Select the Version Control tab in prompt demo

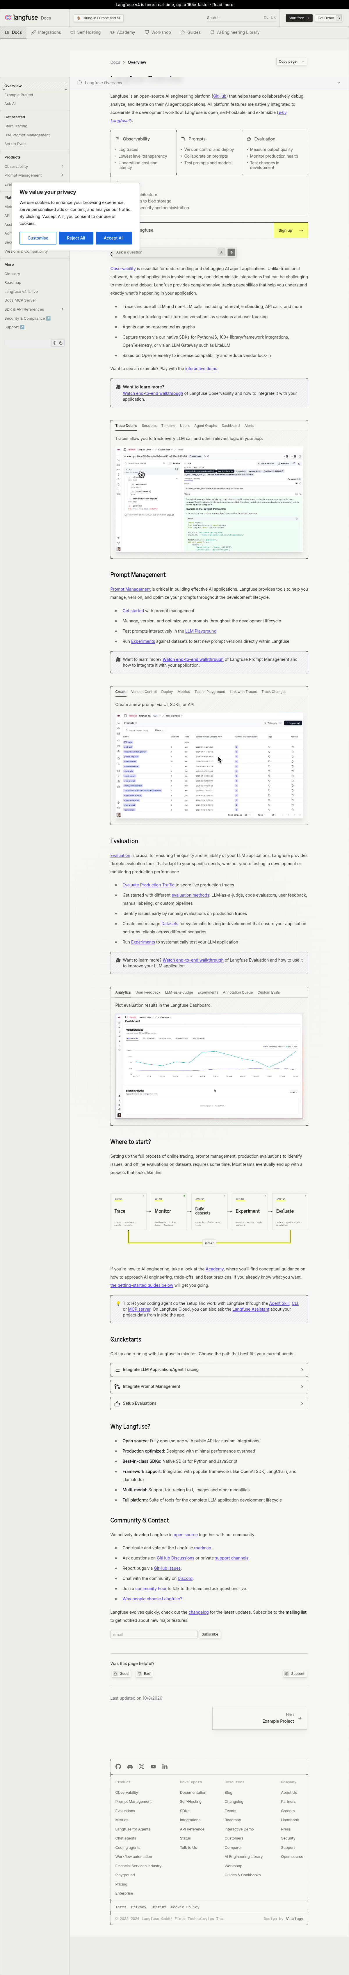point(144,691)
